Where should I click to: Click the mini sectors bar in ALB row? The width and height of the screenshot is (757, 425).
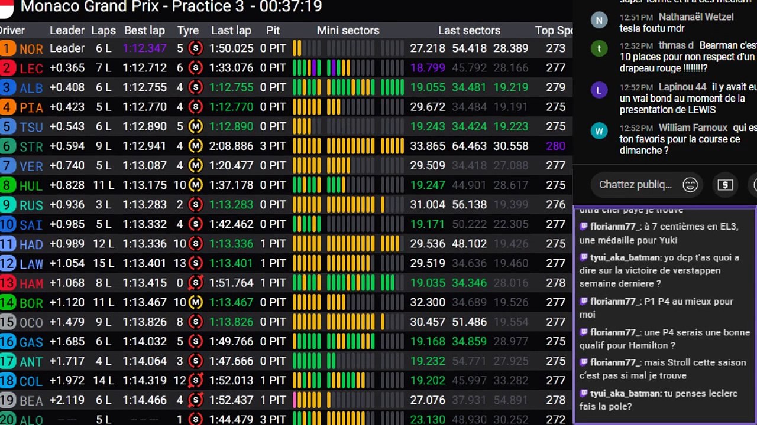(348, 87)
